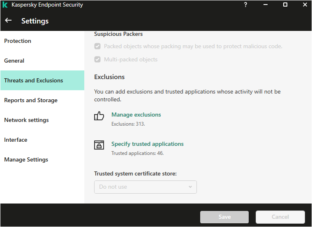Open the Specify trusted applications link
This screenshot has height=227, width=312.
(148, 144)
